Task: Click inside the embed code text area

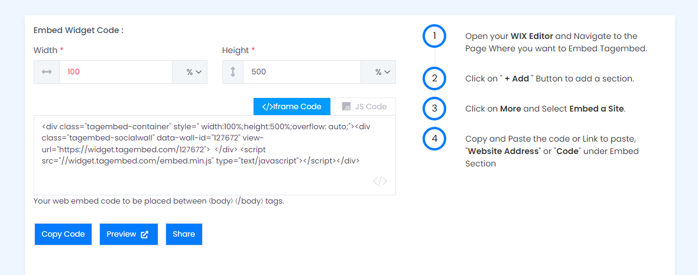Action: [215, 155]
